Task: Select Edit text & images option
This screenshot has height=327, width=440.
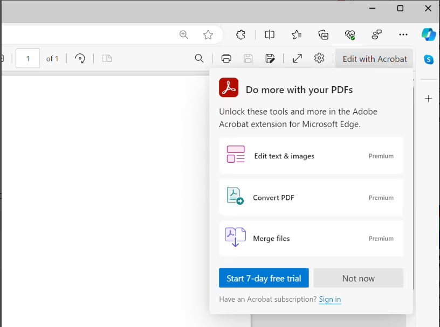Action: coord(311,156)
